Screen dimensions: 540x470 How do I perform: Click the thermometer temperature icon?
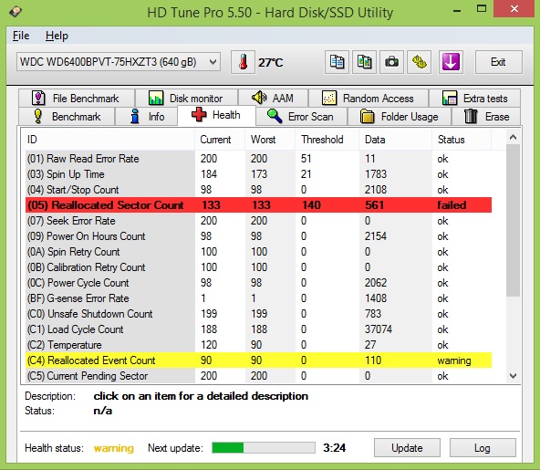(x=243, y=62)
